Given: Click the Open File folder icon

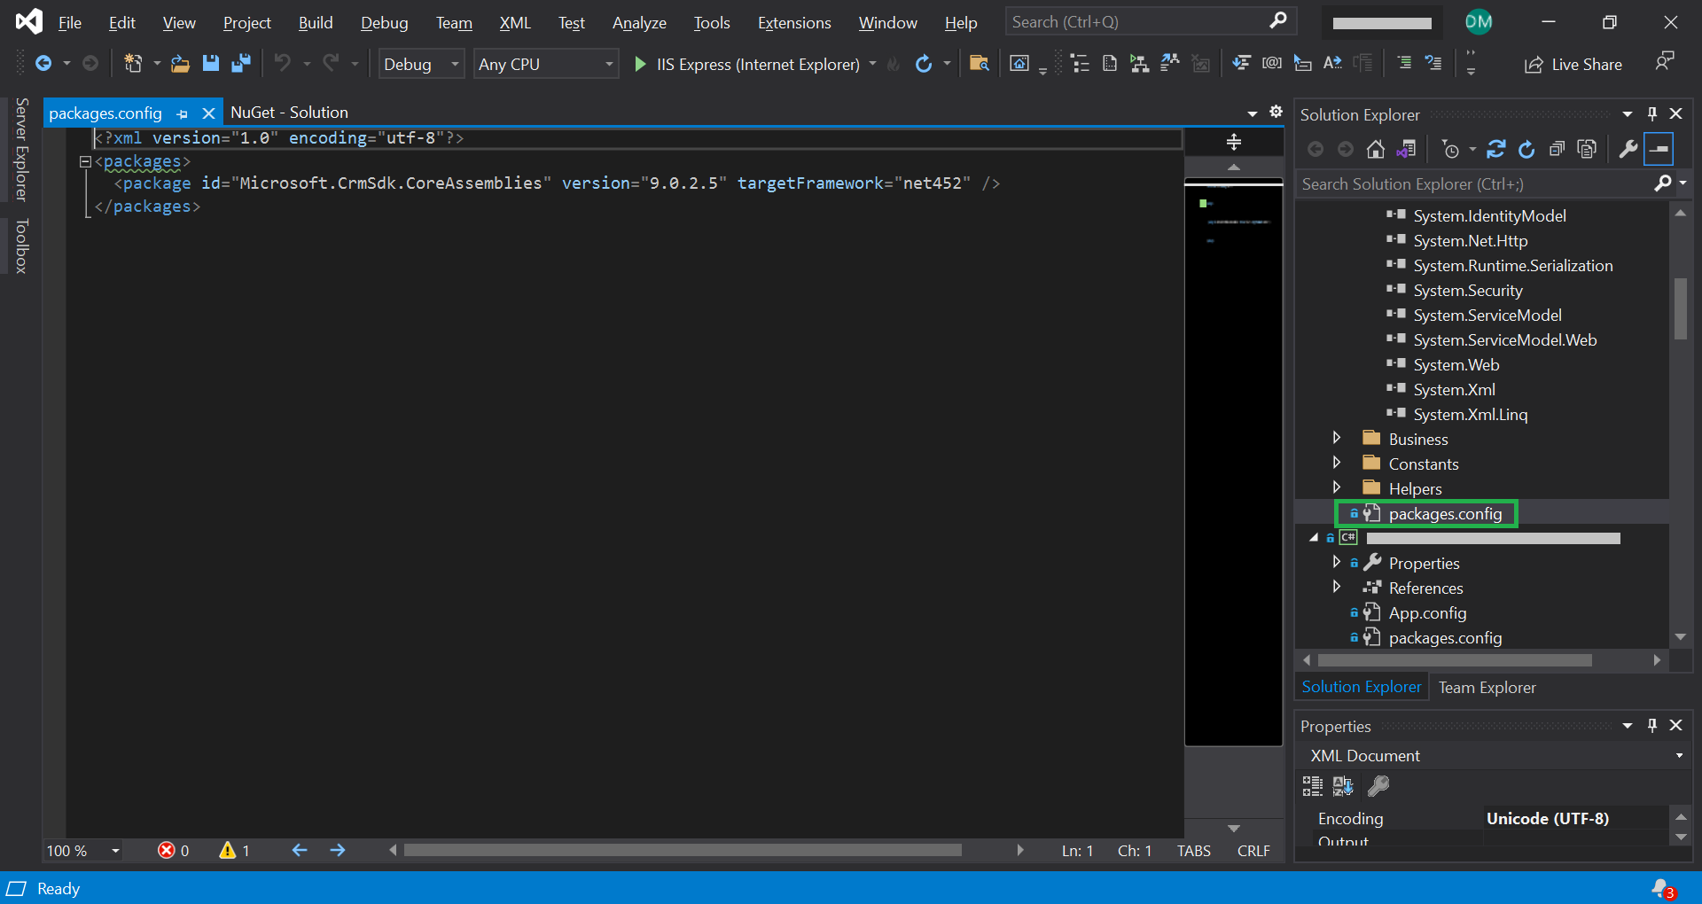Looking at the screenshot, I should (x=180, y=64).
